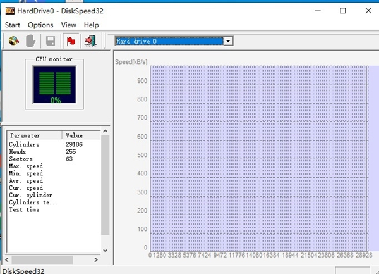Click the exit door toolbar icon
379x274 pixels.
[90, 41]
